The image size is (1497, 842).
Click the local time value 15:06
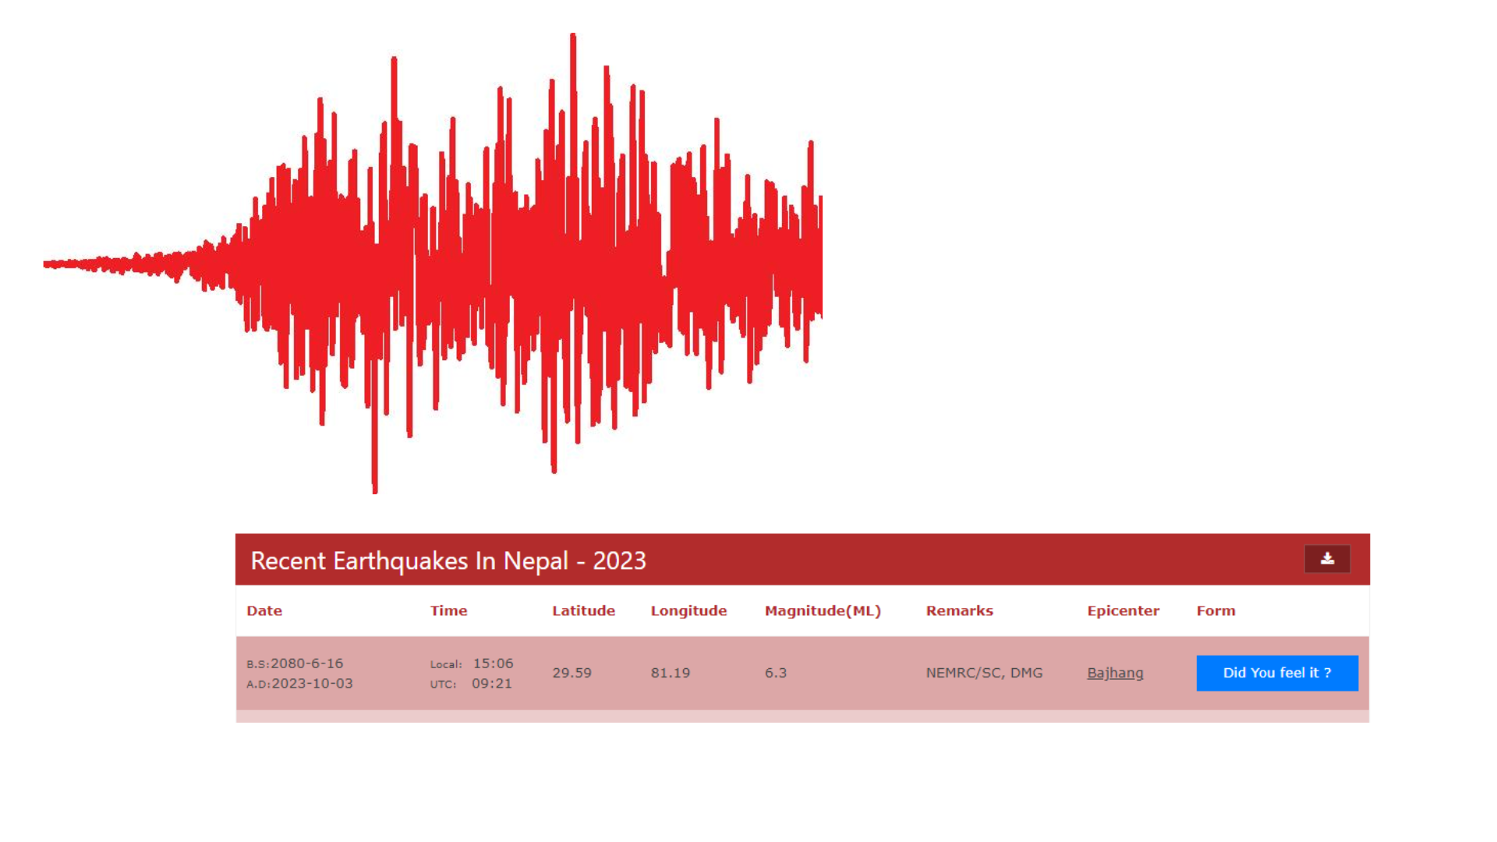[x=493, y=663]
